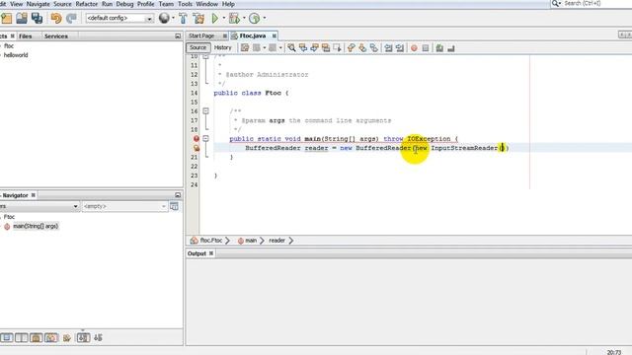632x355 pixels.
Task: Open the Run menu
Action: coord(107,4)
